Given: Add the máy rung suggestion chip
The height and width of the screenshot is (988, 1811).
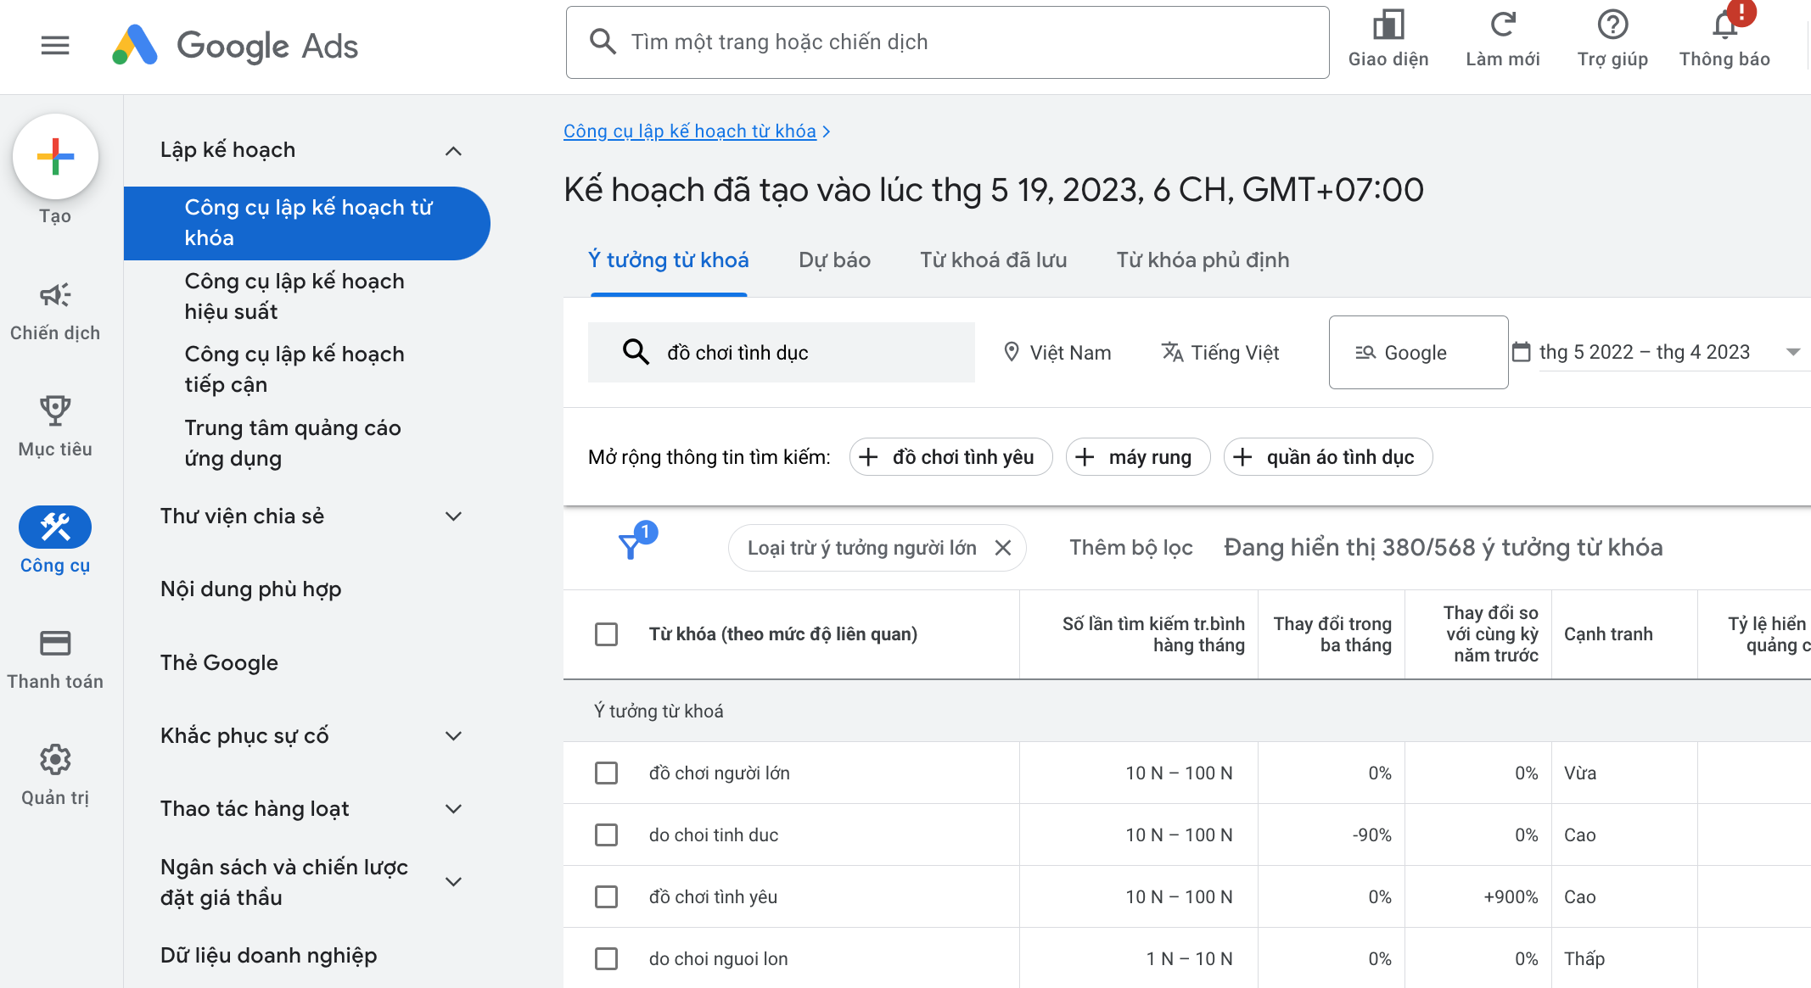Looking at the screenshot, I should 1137,457.
